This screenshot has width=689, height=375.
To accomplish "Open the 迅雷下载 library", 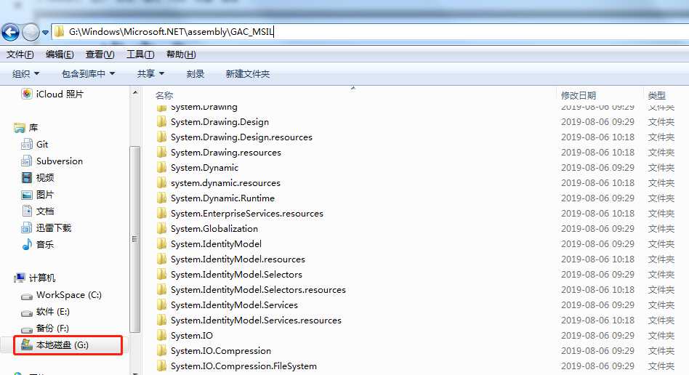I will 46,227.
